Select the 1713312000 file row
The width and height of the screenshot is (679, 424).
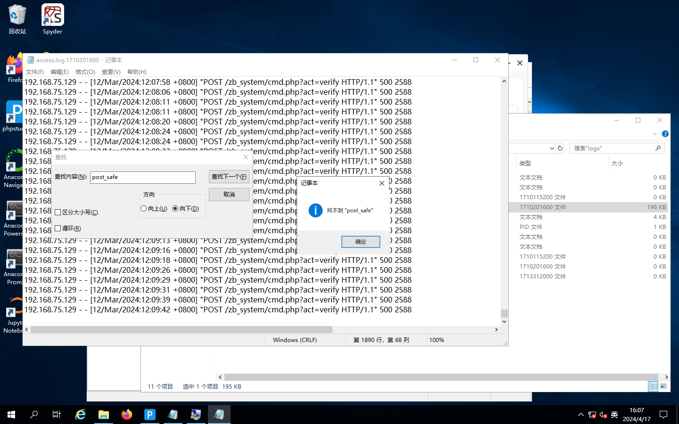click(589, 277)
